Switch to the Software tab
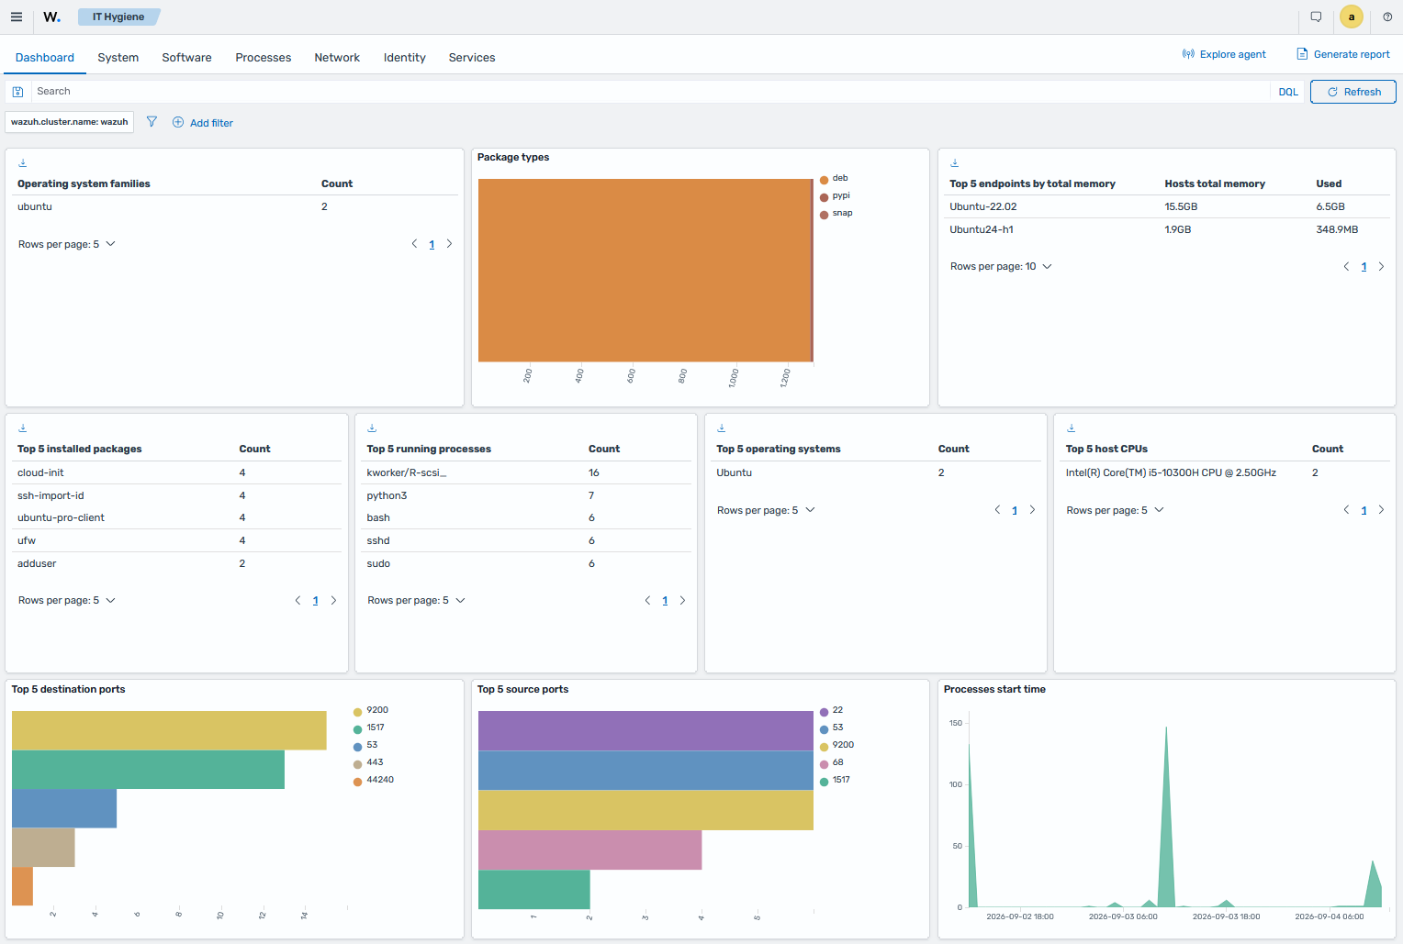Screen dimensions: 1403x944 187,57
